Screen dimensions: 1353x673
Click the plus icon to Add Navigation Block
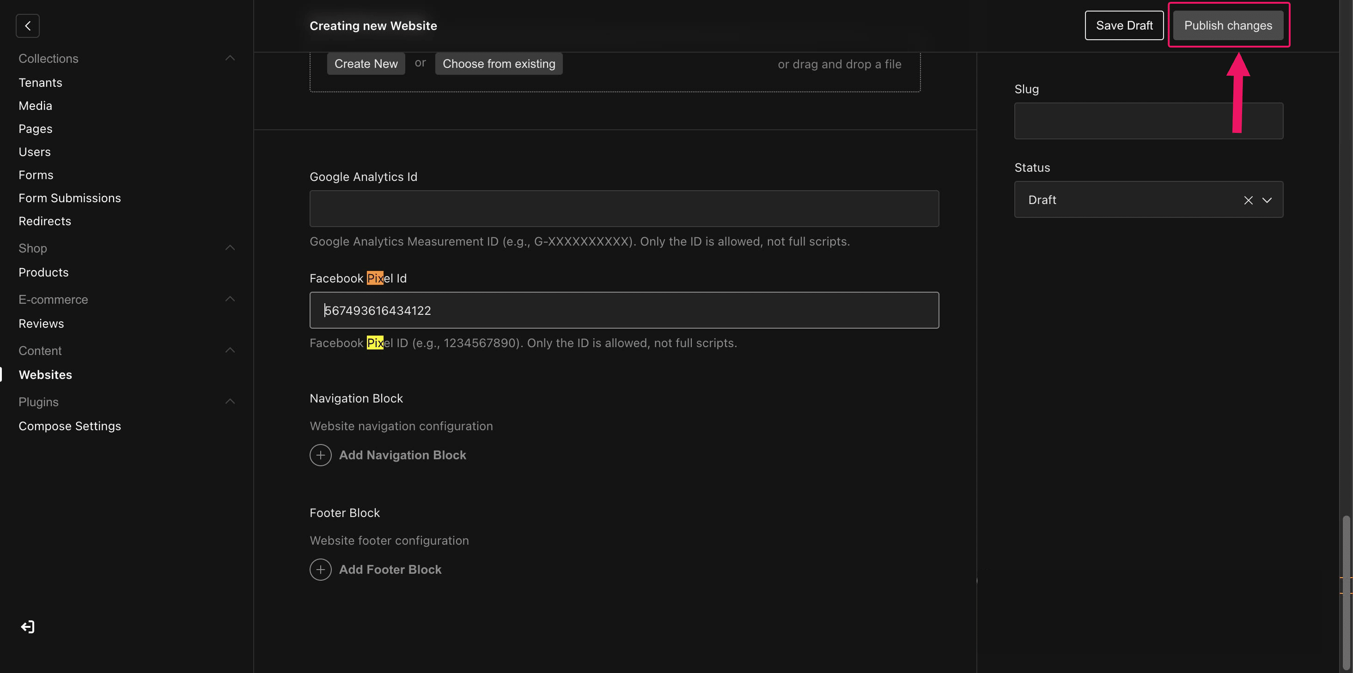(x=320, y=455)
